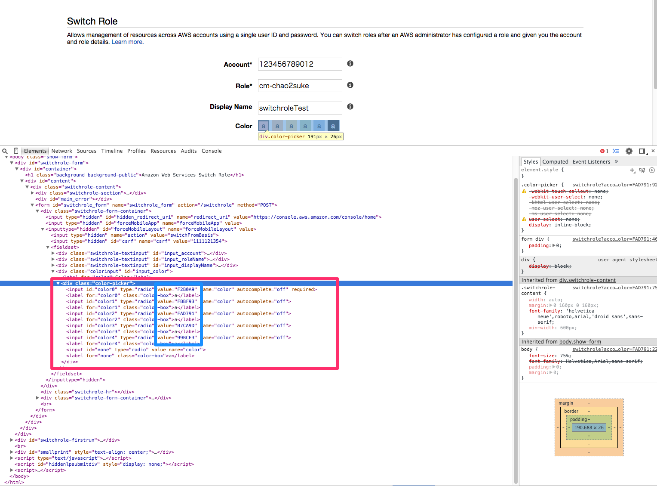Open the Profiles tab
The image size is (657, 486).
136,151
